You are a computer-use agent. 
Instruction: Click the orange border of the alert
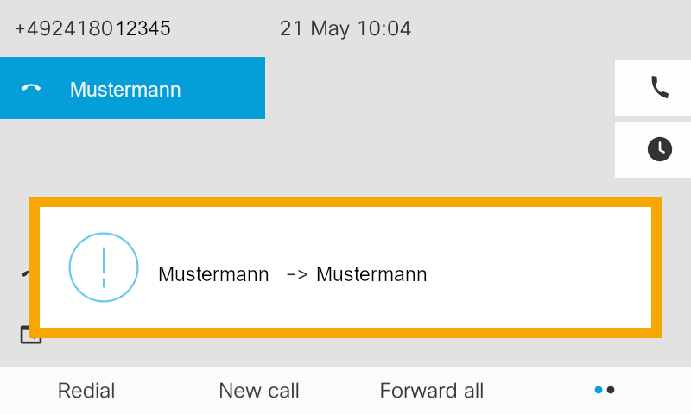click(x=345, y=202)
